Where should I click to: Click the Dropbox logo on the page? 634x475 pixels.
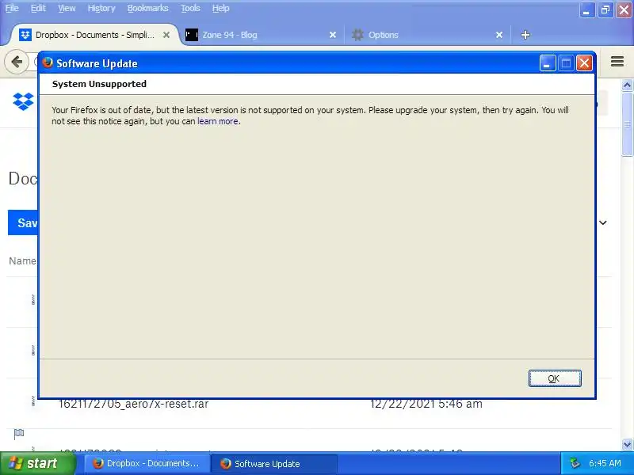23,101
